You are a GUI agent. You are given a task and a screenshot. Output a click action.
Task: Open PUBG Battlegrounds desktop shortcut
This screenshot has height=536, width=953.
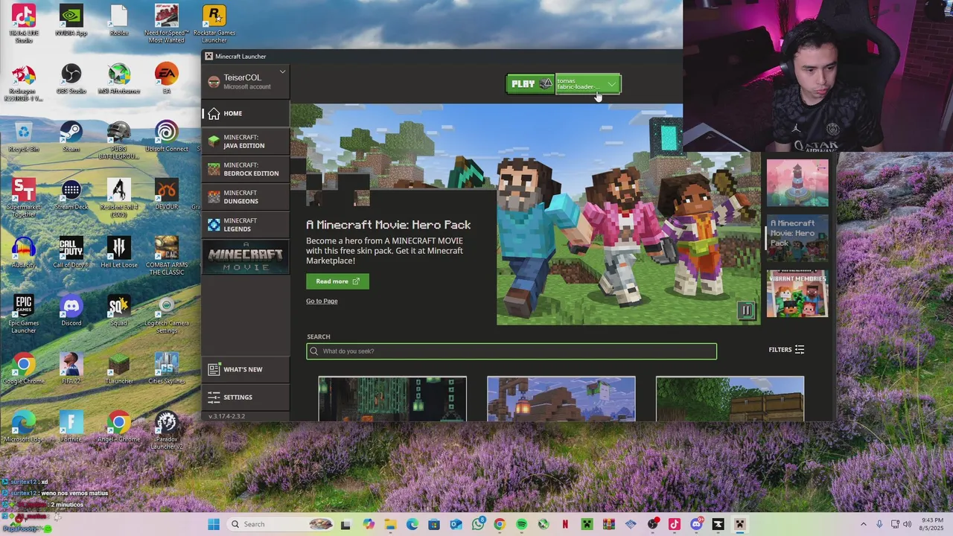coord(119,140)
